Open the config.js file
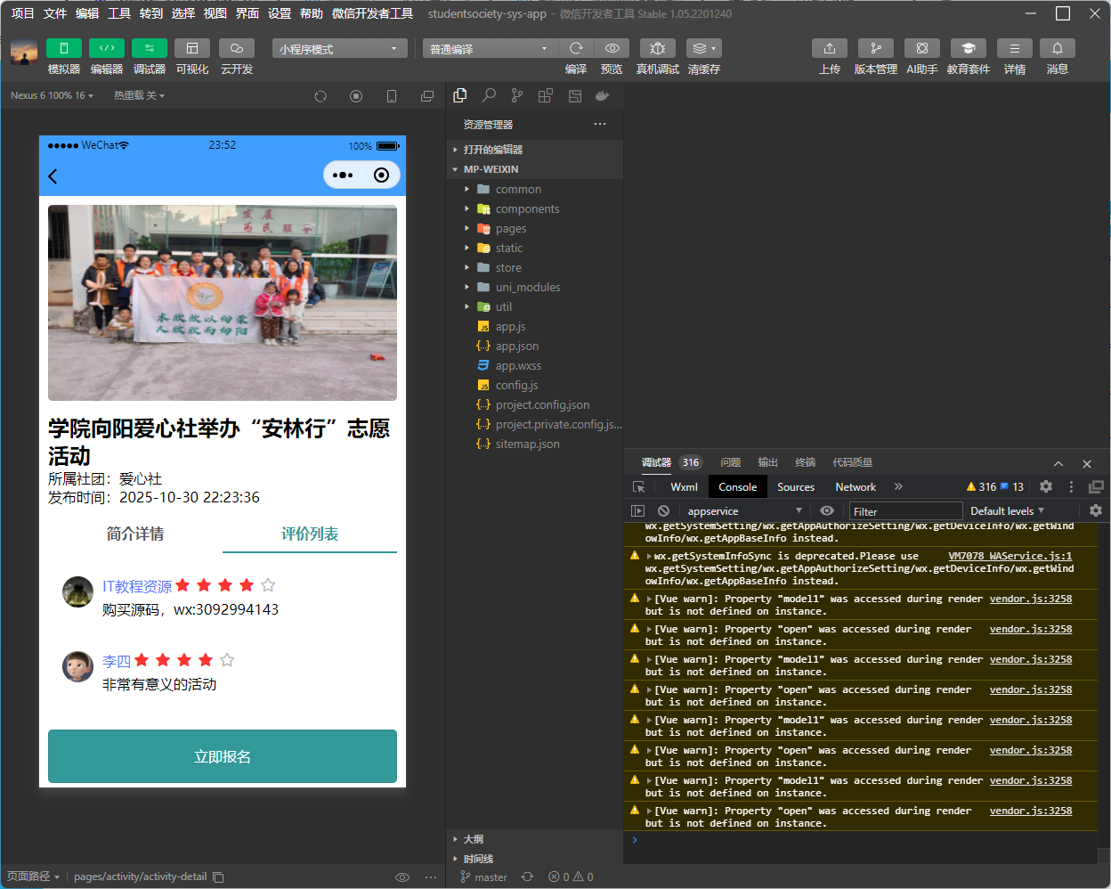 coord(534,385)
